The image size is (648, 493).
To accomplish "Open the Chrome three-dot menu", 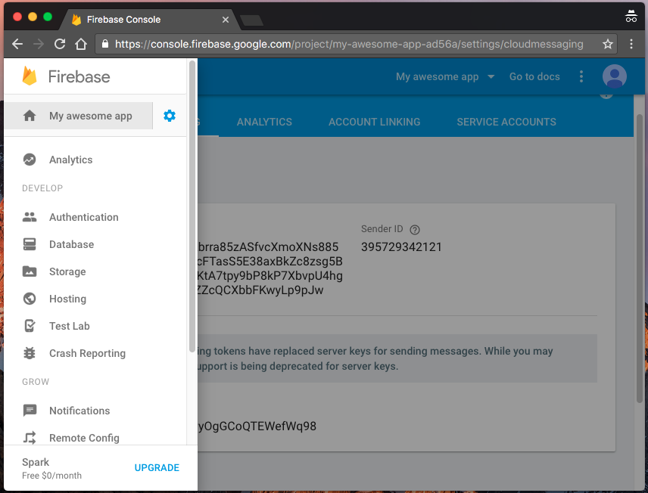I will pos(631,44).
